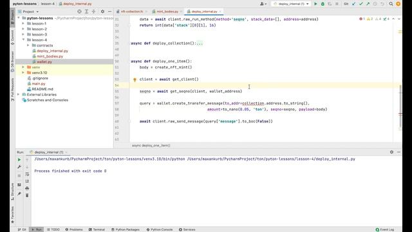Show Git history clock icon

(x=375, y=4)
